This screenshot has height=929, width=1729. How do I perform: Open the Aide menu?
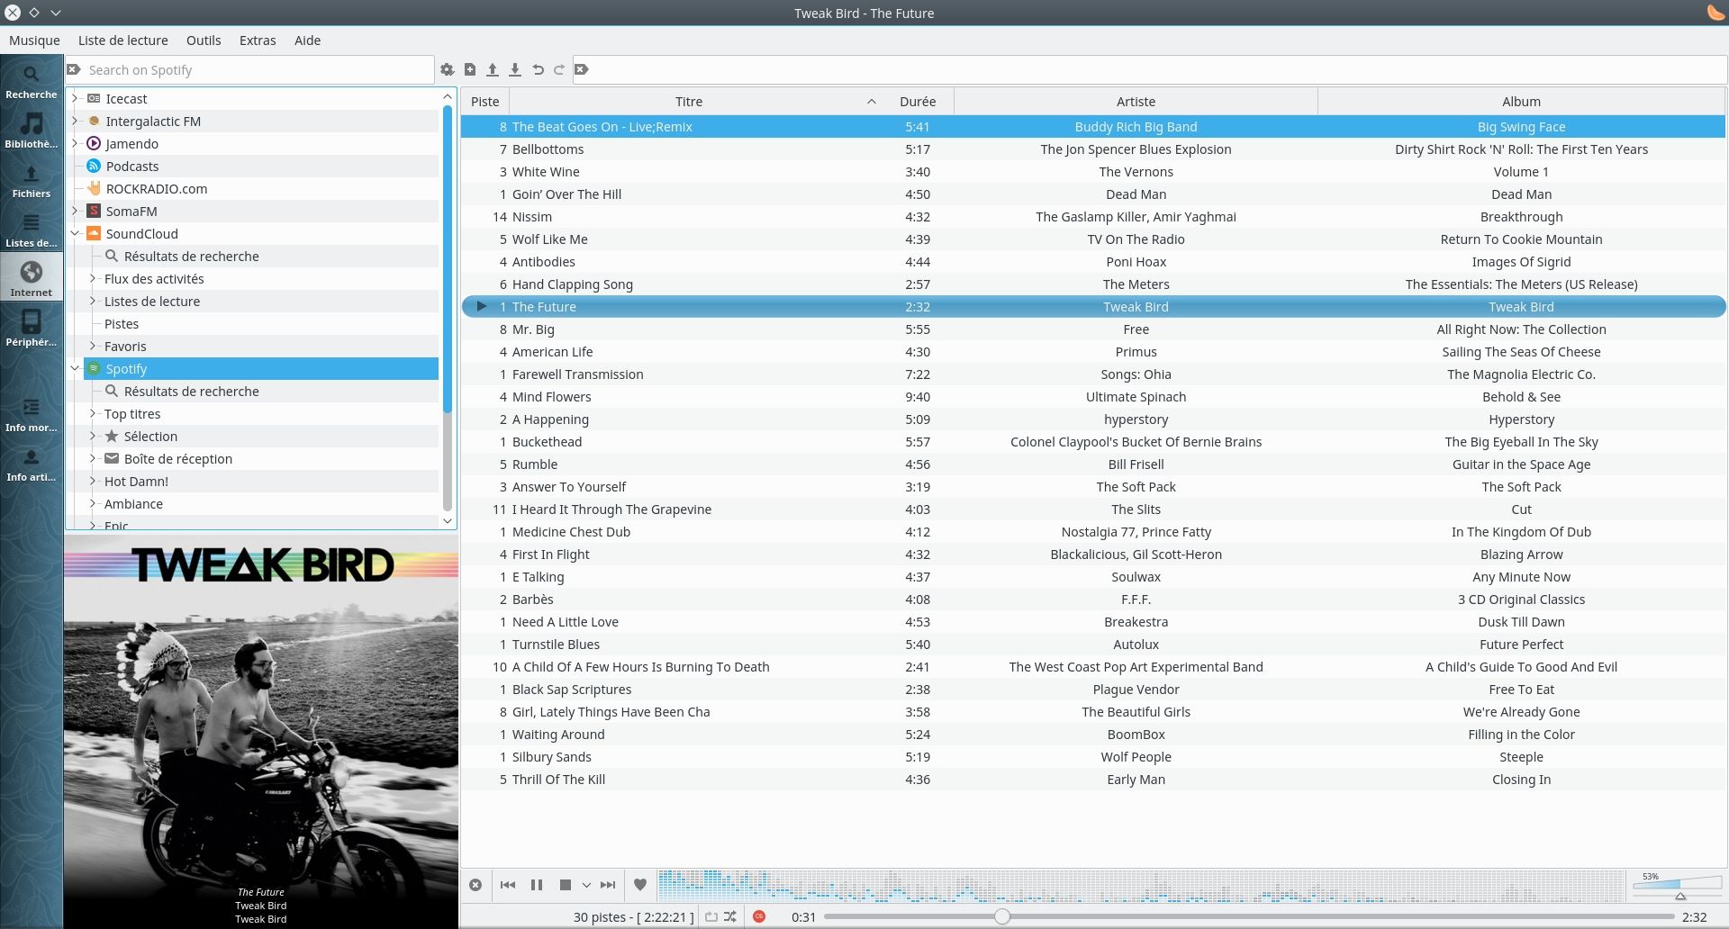pos(307,41)
